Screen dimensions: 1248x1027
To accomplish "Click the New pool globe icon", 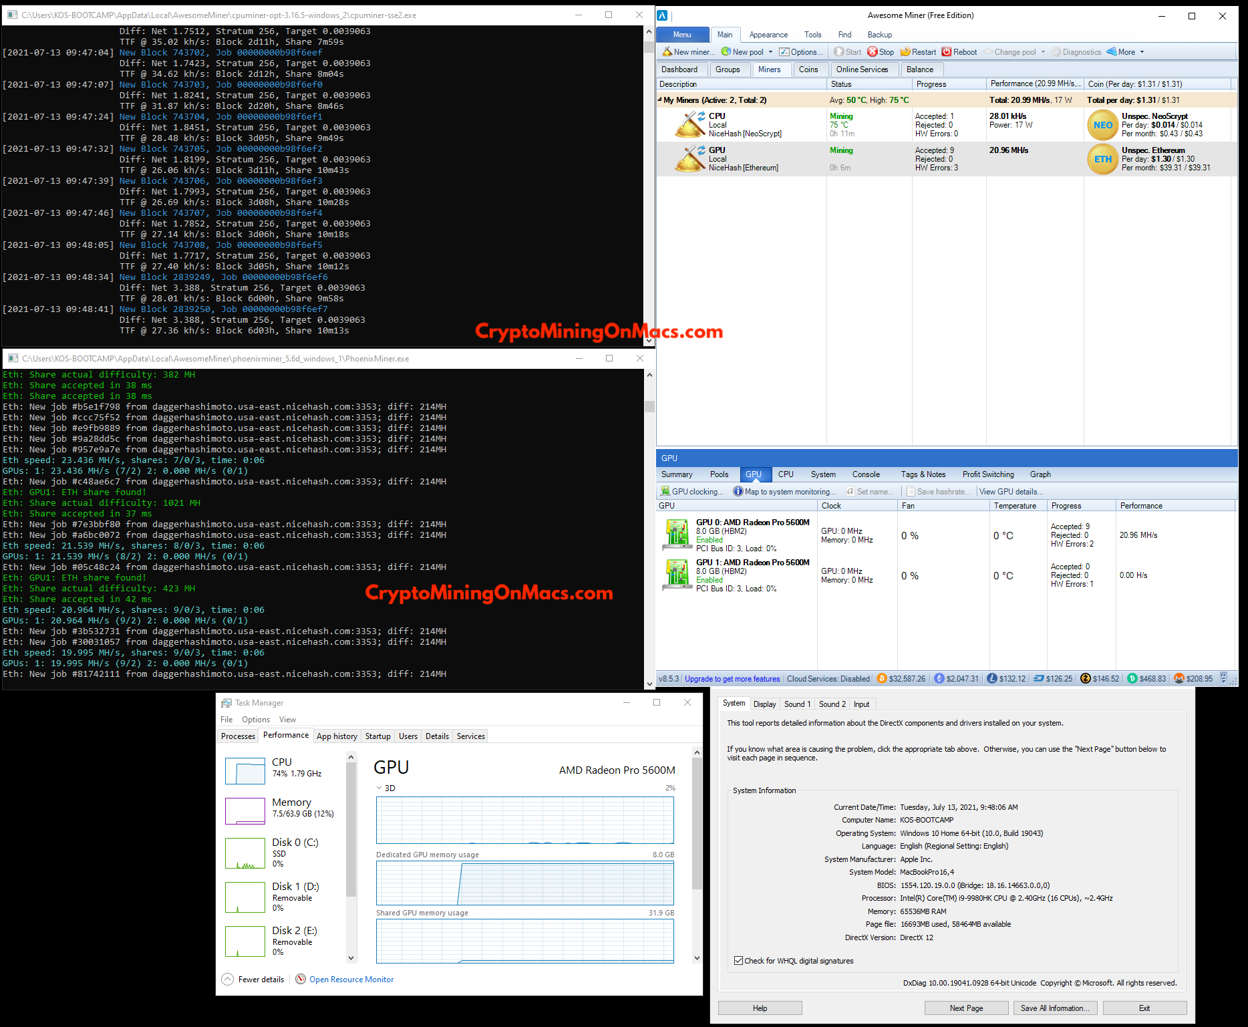I will [726, 52].
